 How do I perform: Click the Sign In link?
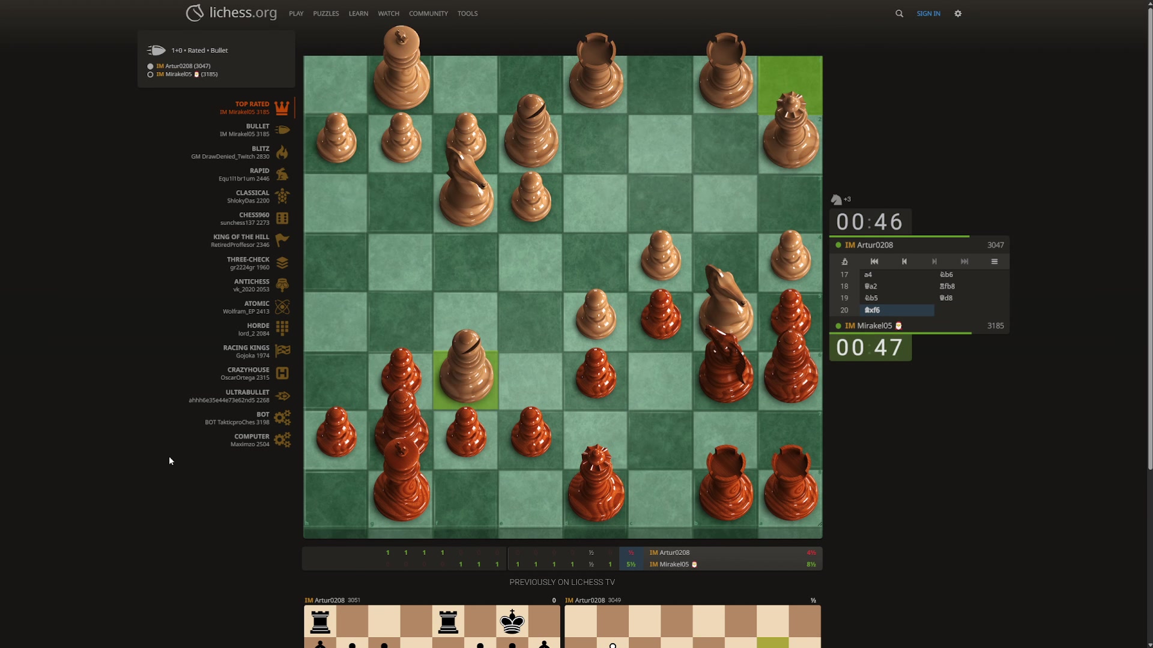click(x=928, y=13)
